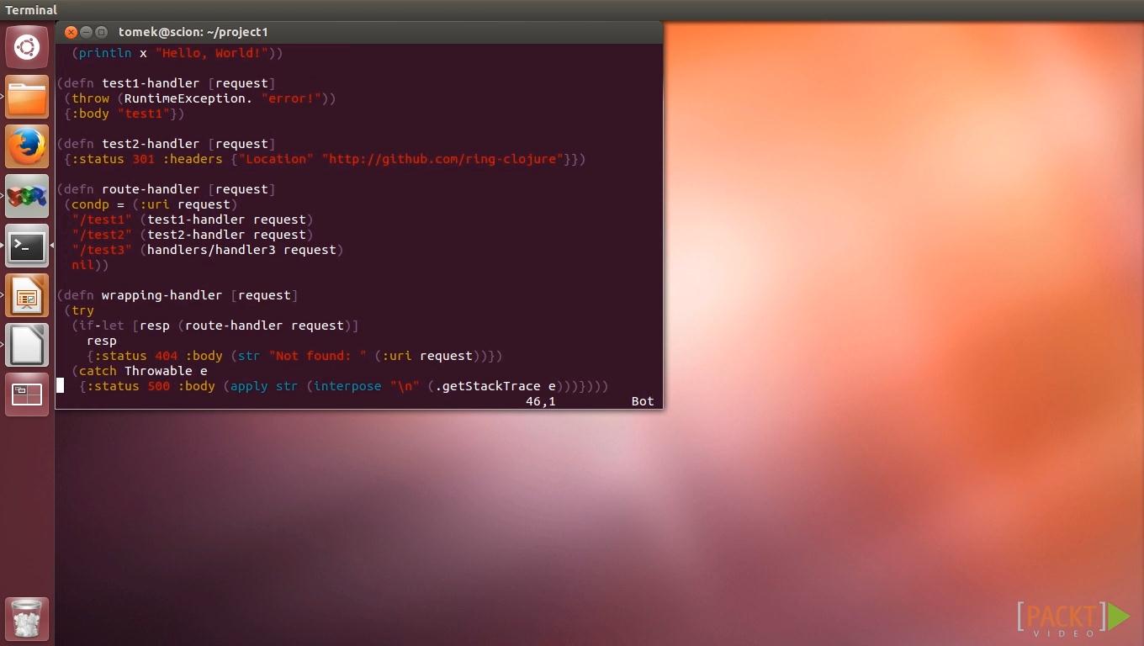Click the "Not found: " string
Image resolution: width=1144 pixels, height=646 pixels.
point(317,356)
